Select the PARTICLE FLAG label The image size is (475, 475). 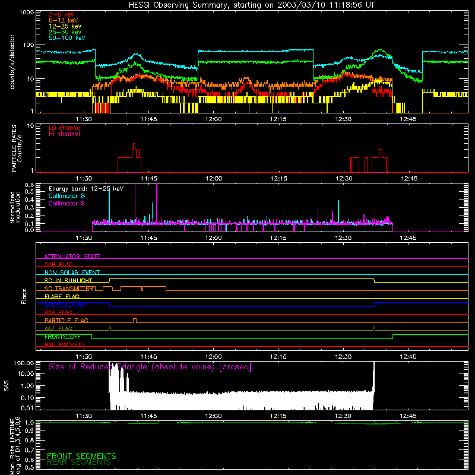click(x=66, y=320)
